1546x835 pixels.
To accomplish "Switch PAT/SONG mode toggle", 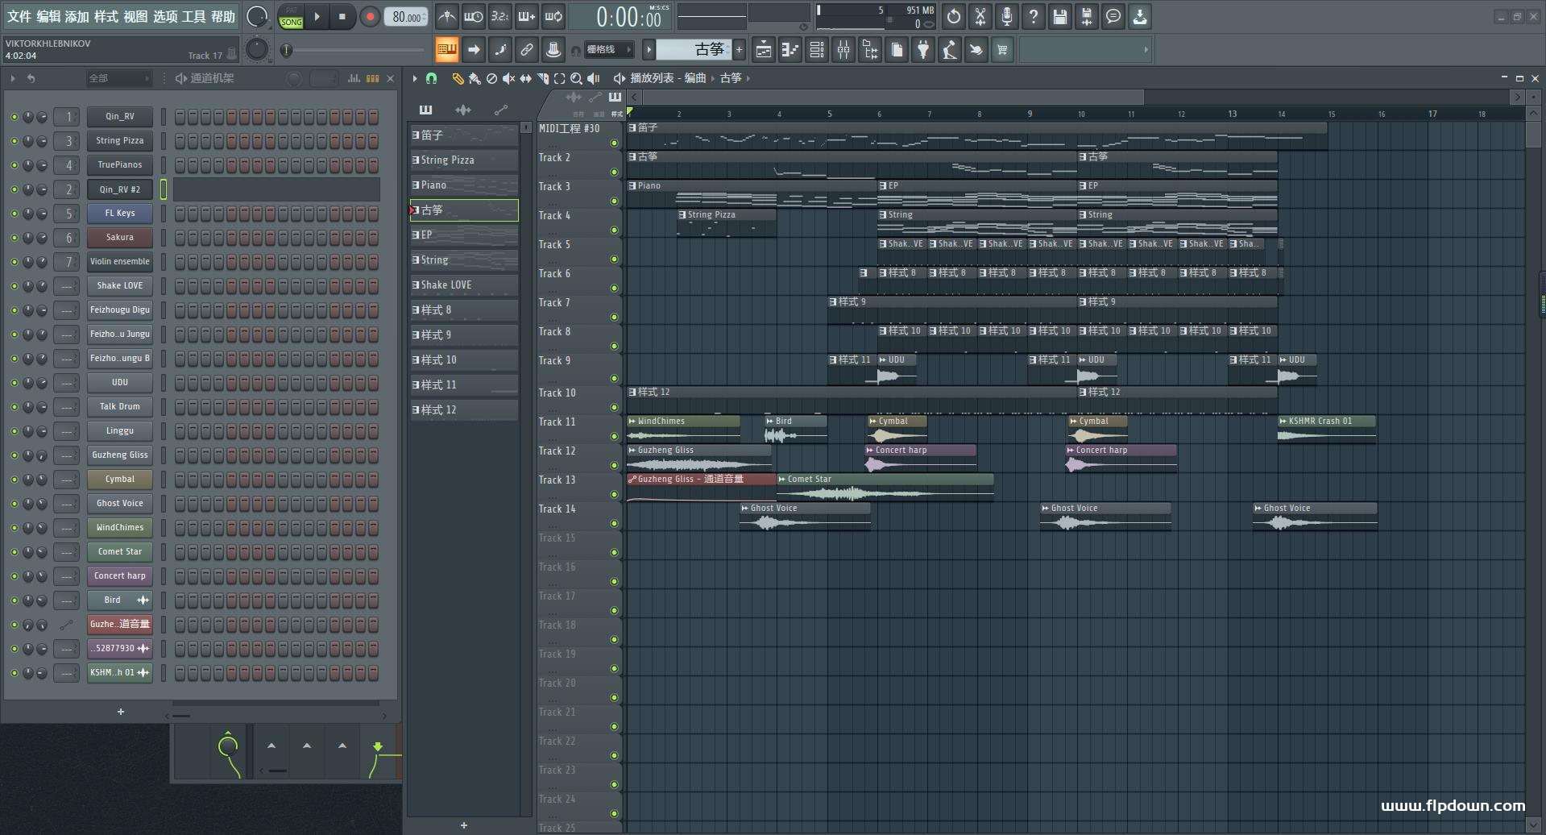I will point(292,17).
